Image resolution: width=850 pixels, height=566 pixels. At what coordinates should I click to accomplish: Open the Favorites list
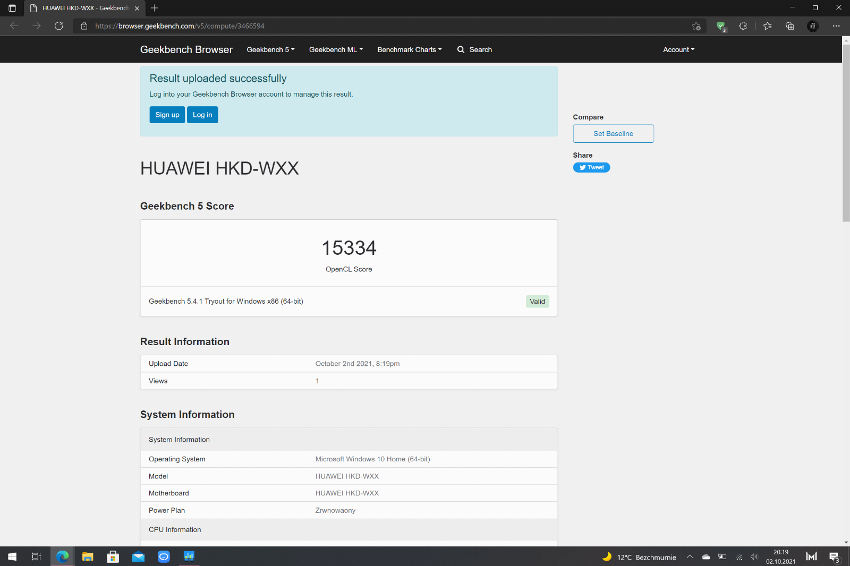coord(767,26)
